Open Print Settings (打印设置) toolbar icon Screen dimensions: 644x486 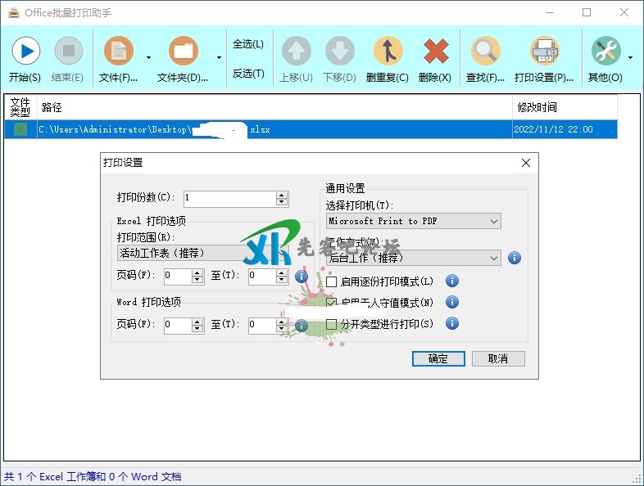pyautogui.click(x=544, y=52)
